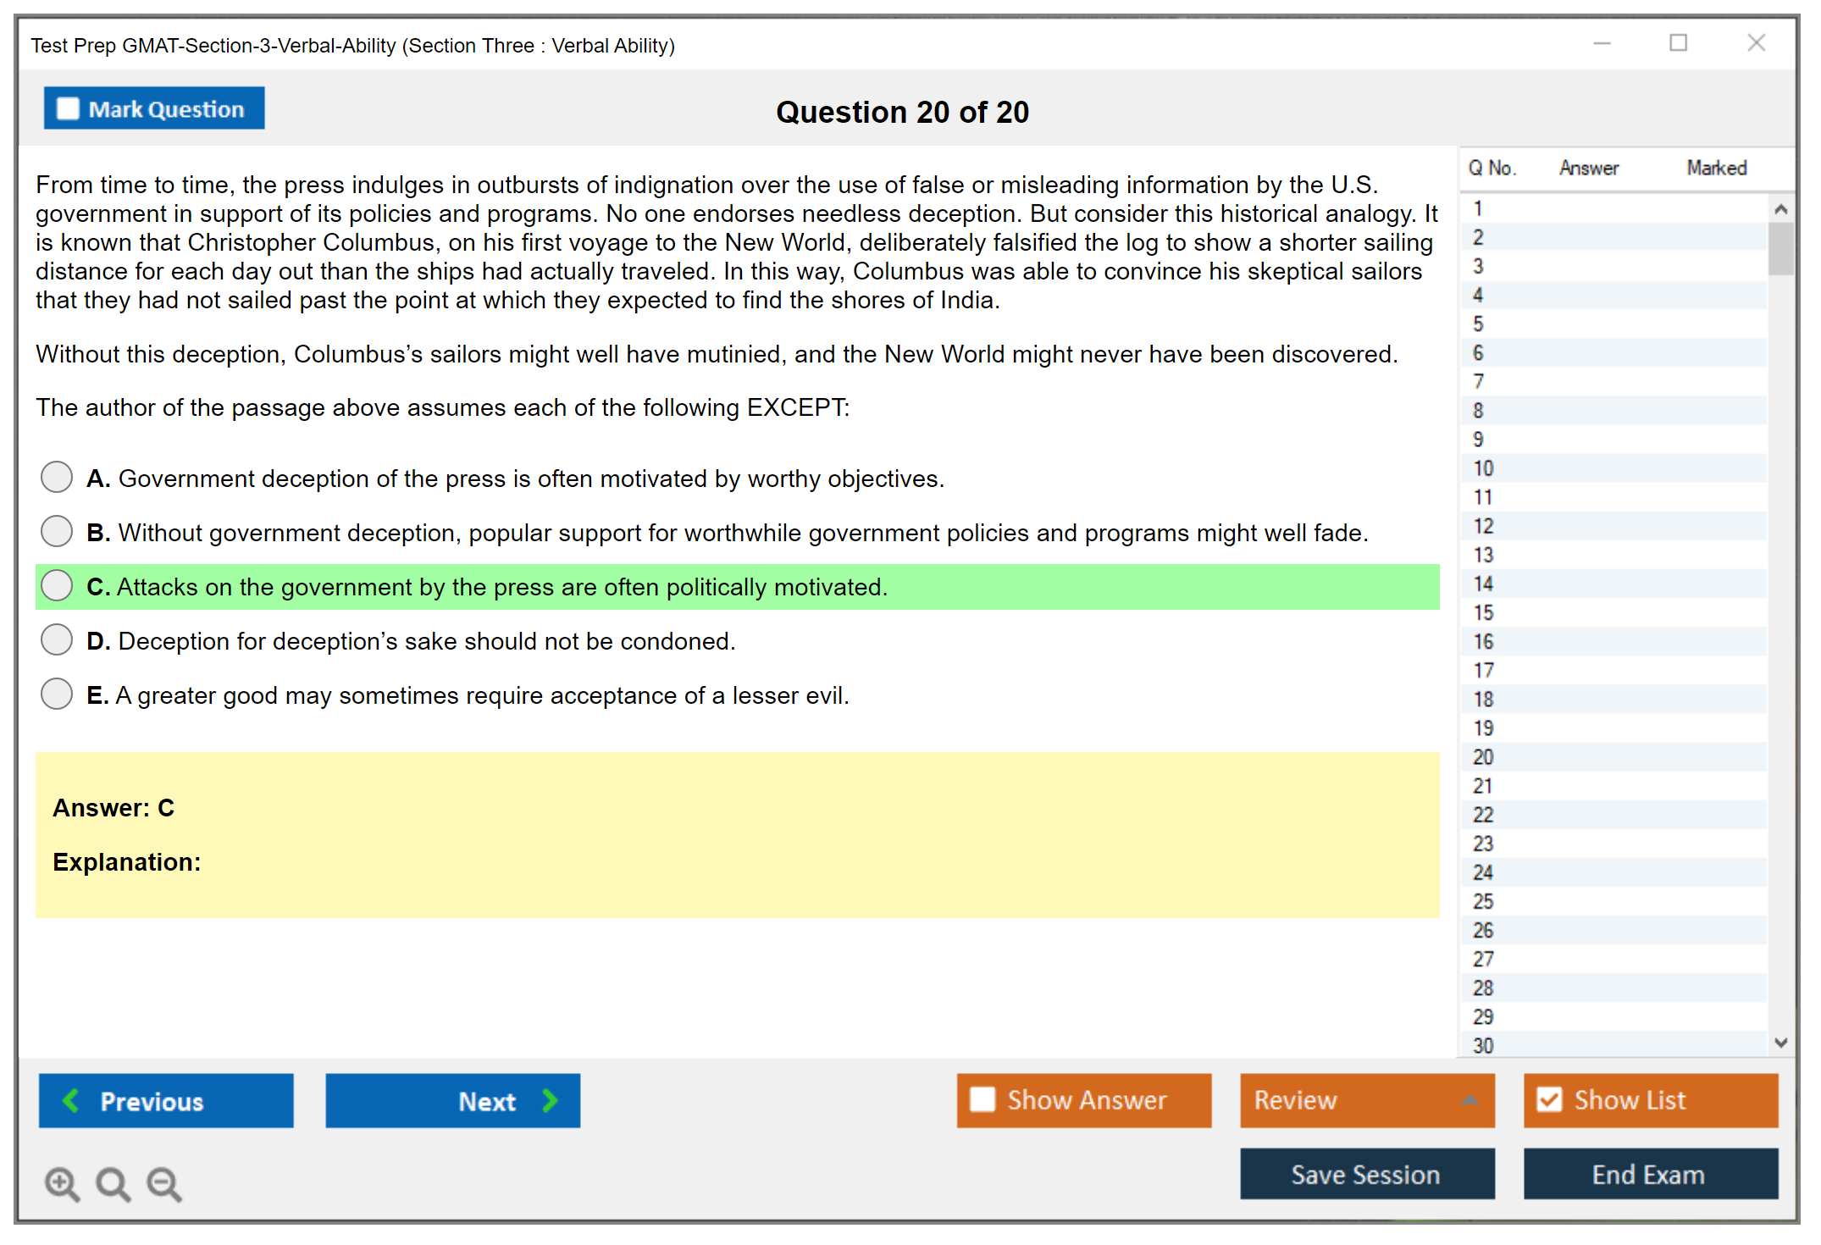This screenshot has width=1821, height=1245.
Task: Toggle the Show Answer checkbox
Action: tap(982, 1099)
